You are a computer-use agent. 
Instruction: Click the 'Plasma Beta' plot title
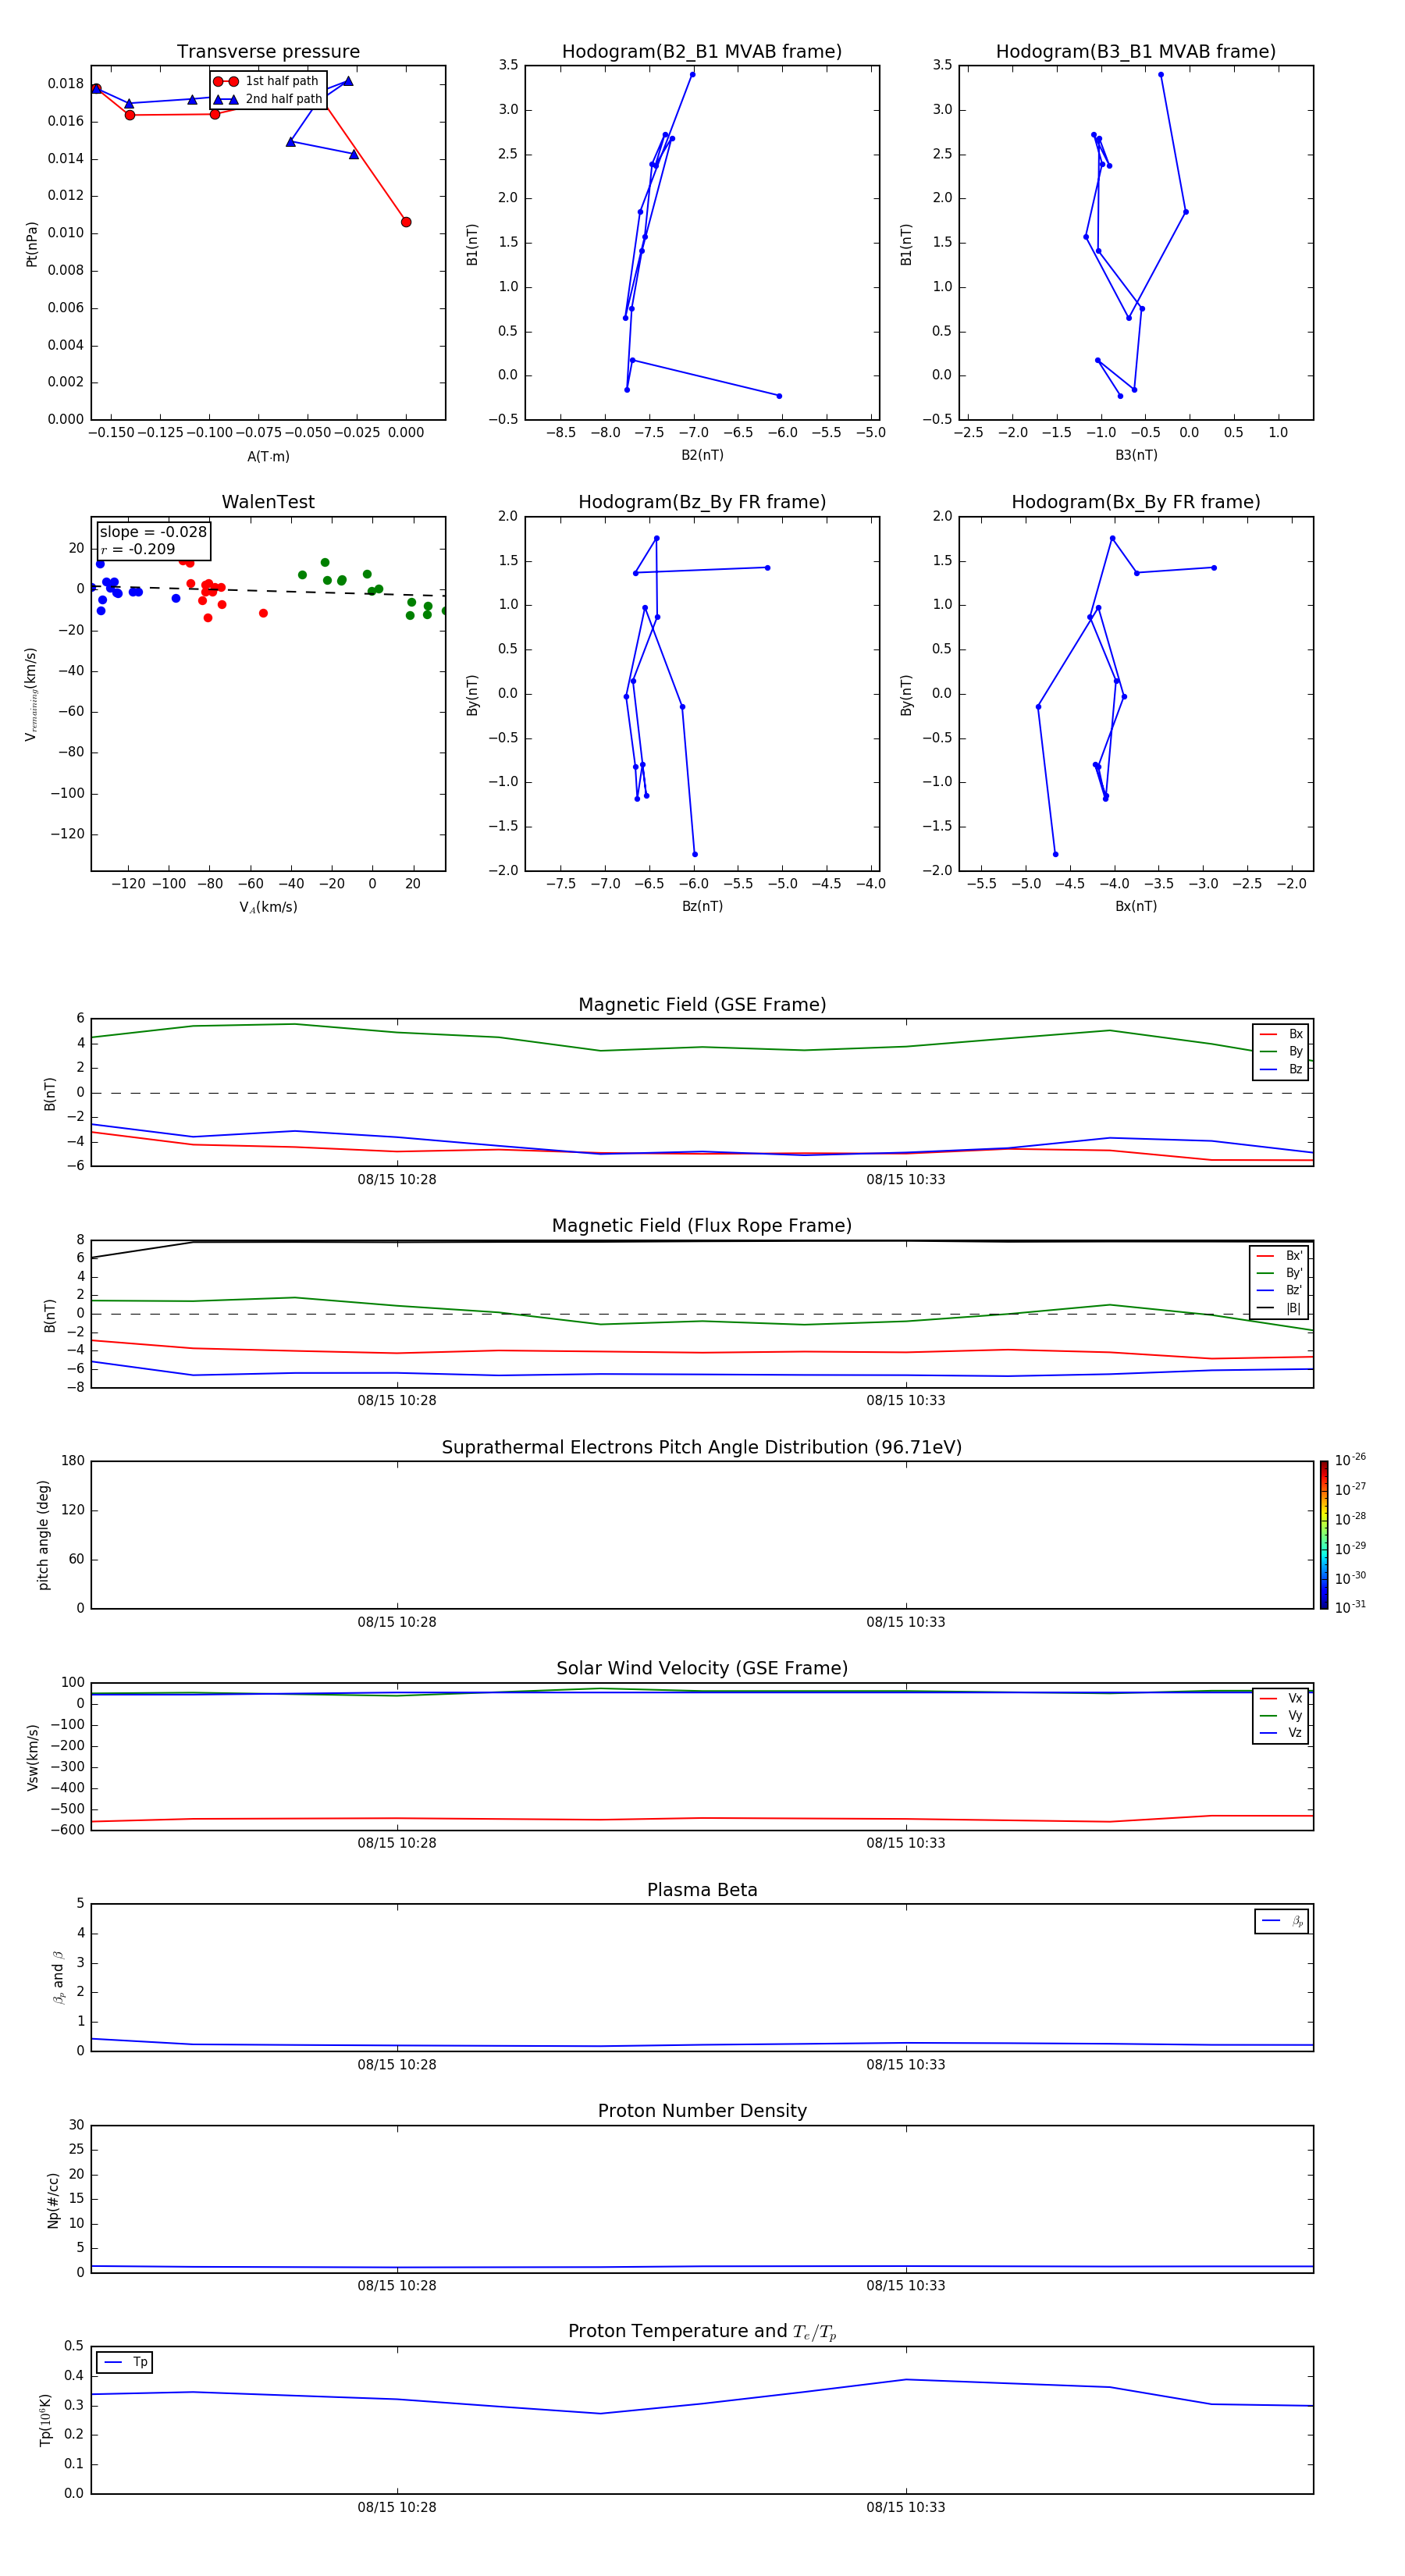pos(702,1890)
